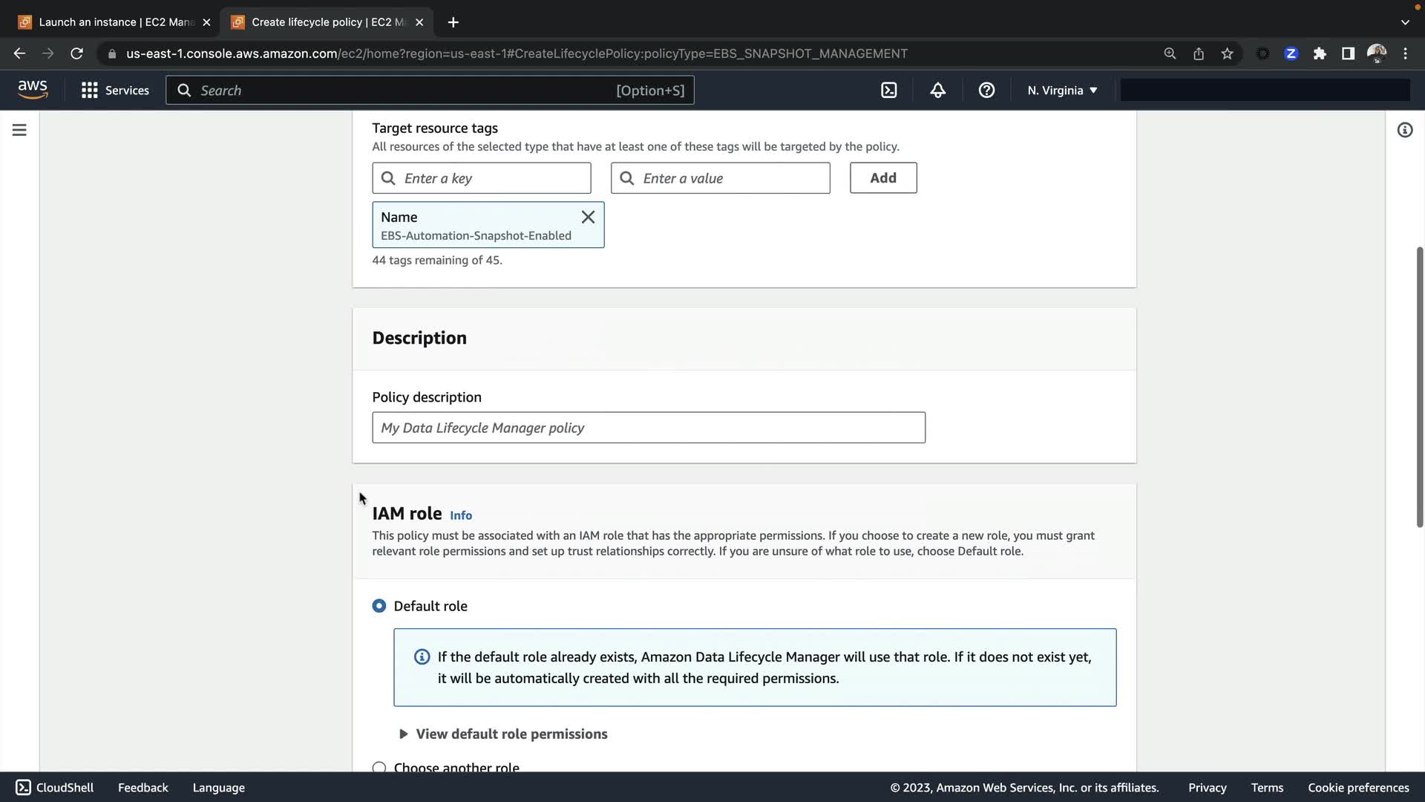Open the Services grid menu
The width and height of the screenshot is (1425, 802).
point(115,91)
